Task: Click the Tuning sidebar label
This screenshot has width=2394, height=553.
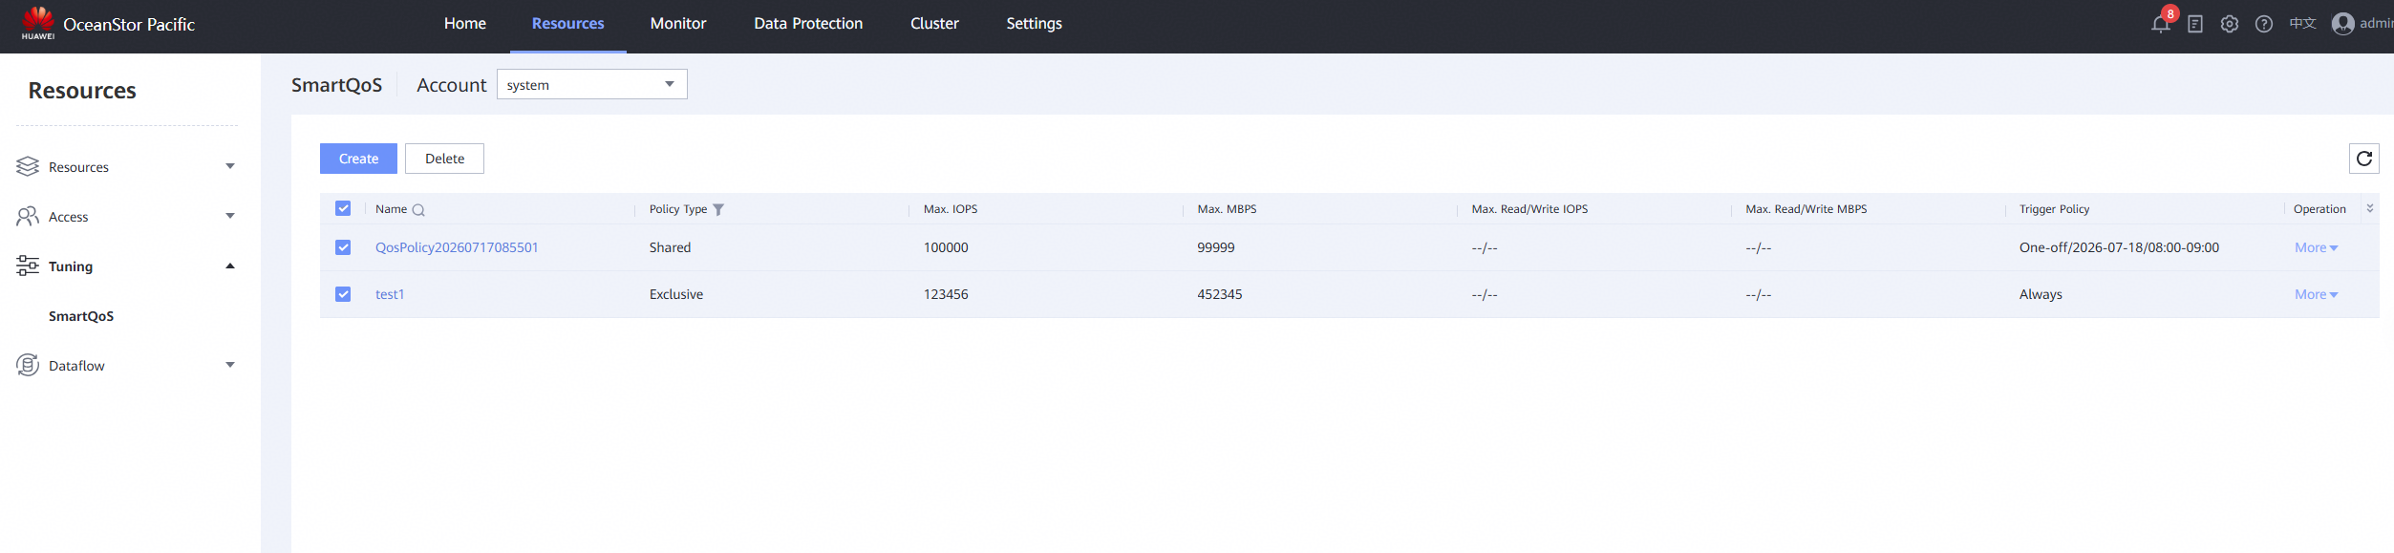Action: [x=71, y=266]
